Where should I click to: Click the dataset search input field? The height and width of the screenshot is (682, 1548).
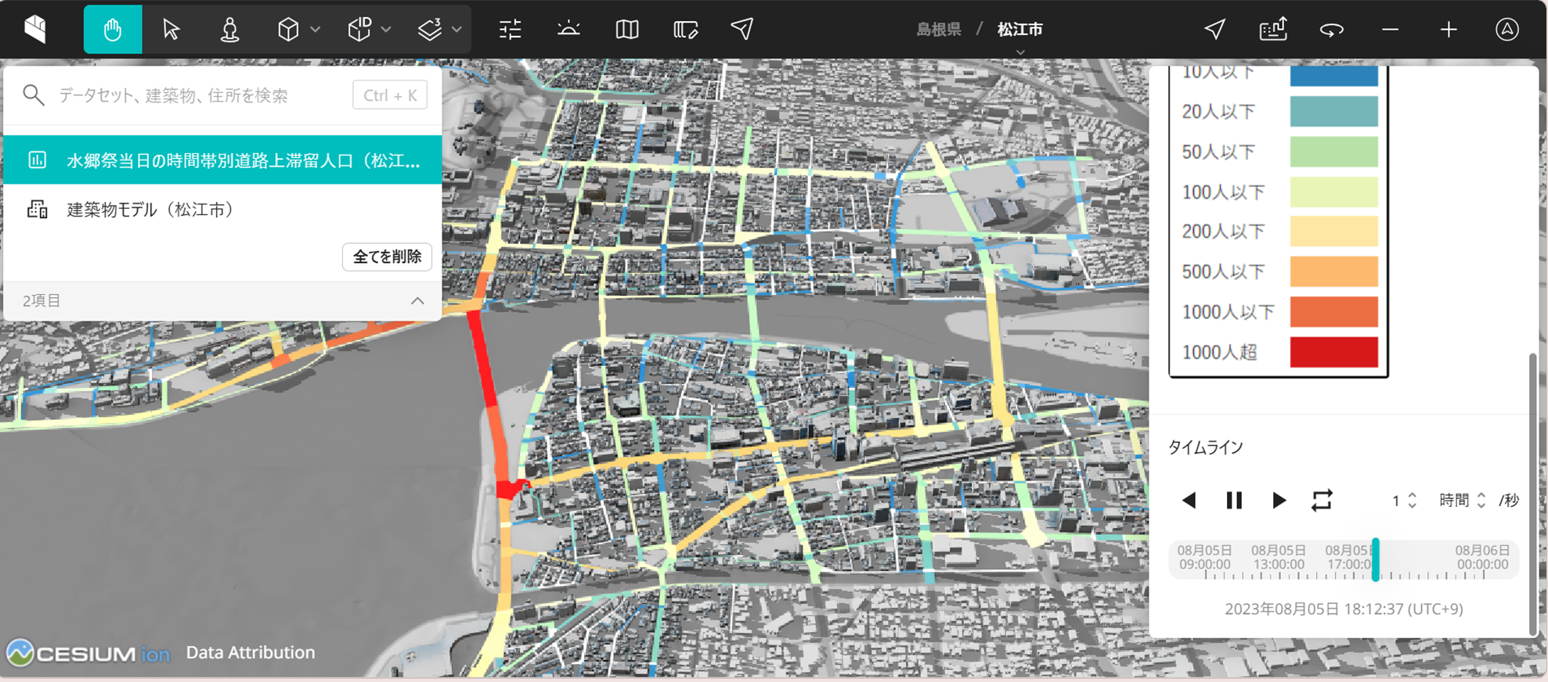pos(200,95)
